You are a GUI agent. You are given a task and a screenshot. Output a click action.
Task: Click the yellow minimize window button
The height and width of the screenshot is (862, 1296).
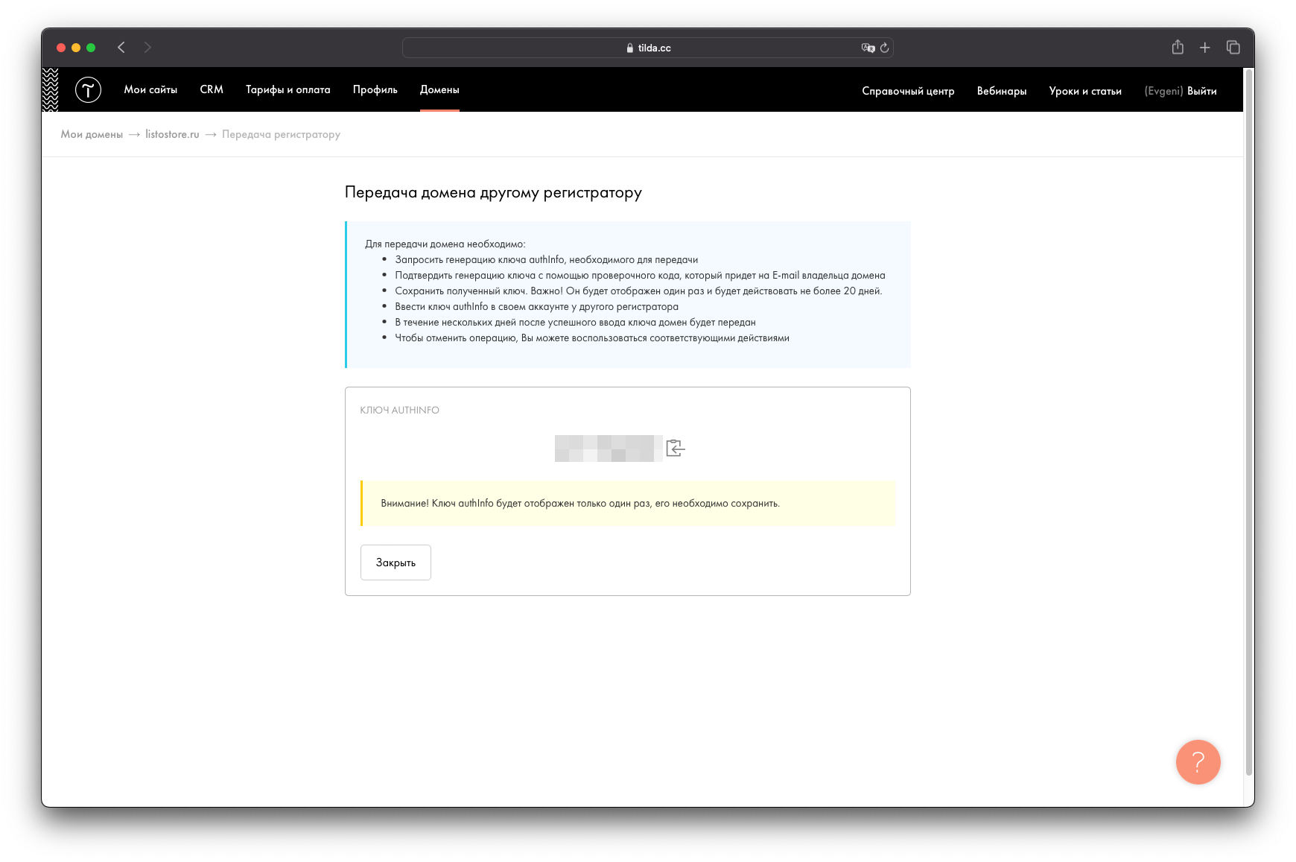(x=76, y=48)
